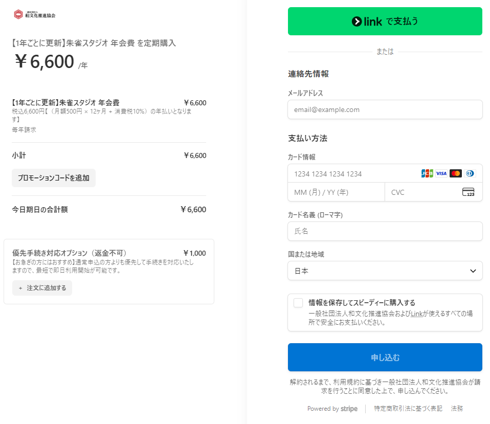Focus the カード名義 name field
Screen dimensions: 490x424
tap(385, 231)
